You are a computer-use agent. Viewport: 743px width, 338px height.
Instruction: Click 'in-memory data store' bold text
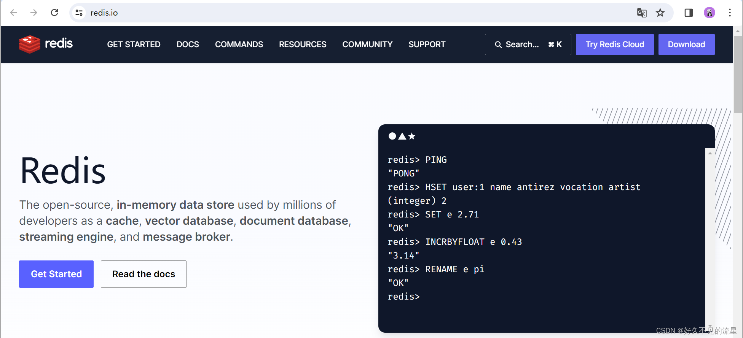click(x=175, y=205)
